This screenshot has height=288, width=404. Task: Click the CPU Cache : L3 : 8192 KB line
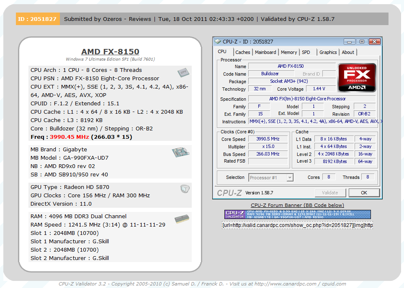click(x=67, y=120)
